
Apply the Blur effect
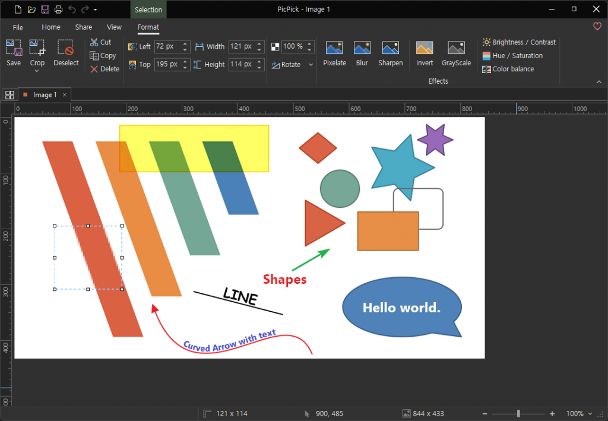click(362, 53)
